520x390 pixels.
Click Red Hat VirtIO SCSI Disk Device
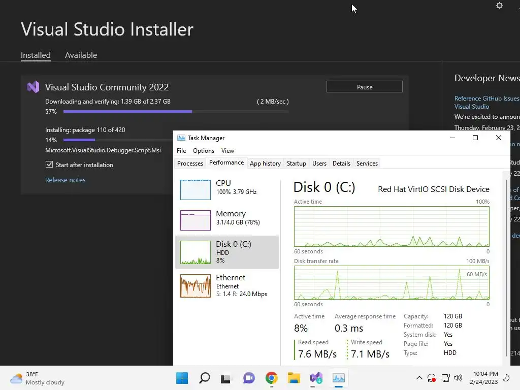click(434, 189)
